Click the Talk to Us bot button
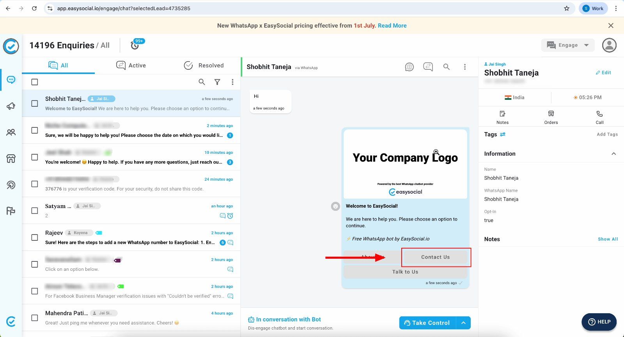 click(405, 272)
